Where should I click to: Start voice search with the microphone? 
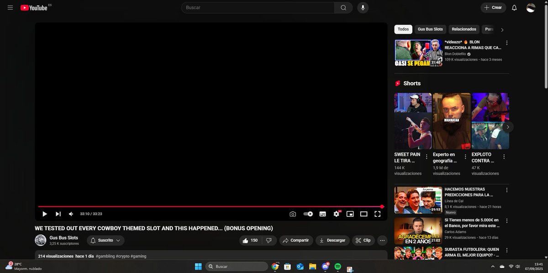pyautogui.click(x=363, y=7)
